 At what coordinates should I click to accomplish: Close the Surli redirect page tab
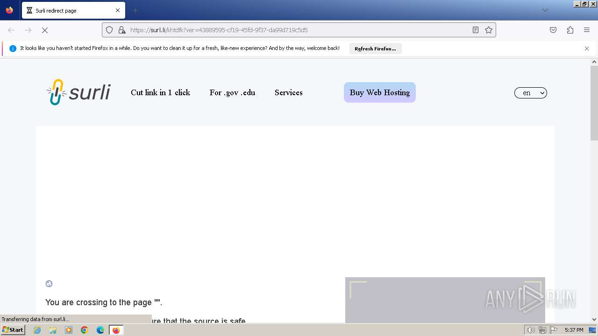coord(118,10)
